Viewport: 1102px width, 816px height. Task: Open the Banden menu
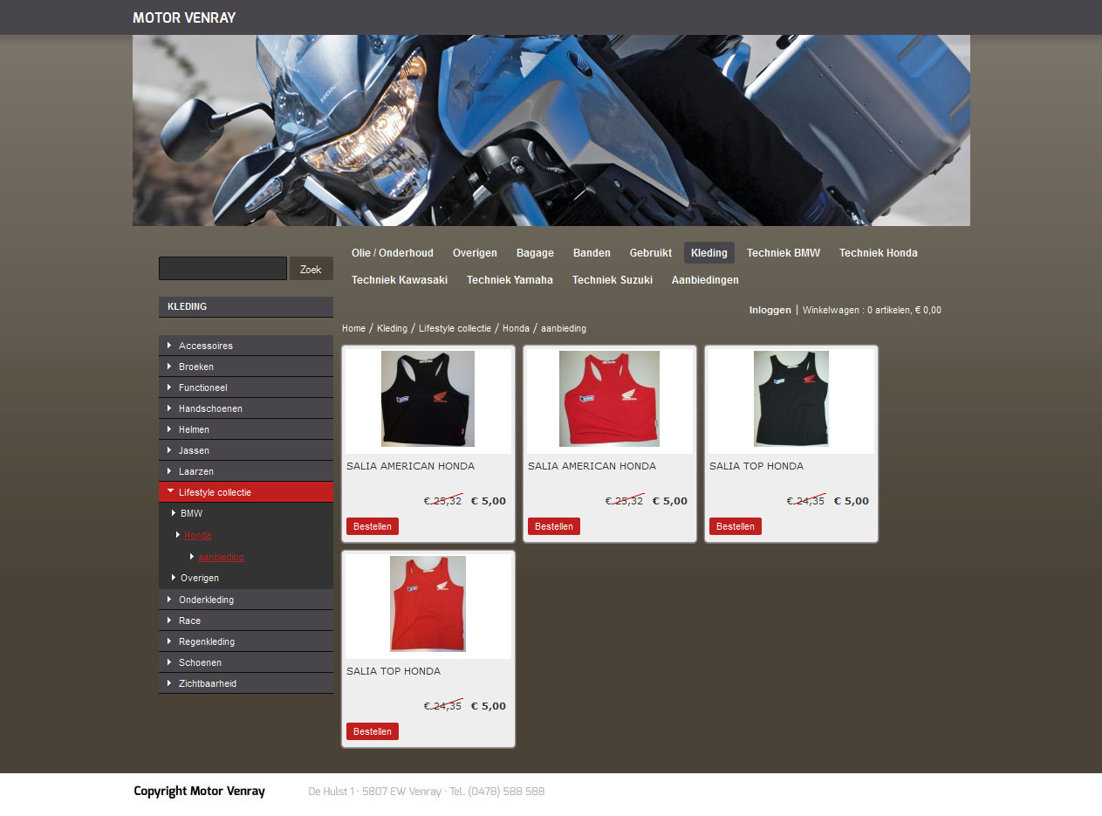pyautogui.click(x=592, y=253)
